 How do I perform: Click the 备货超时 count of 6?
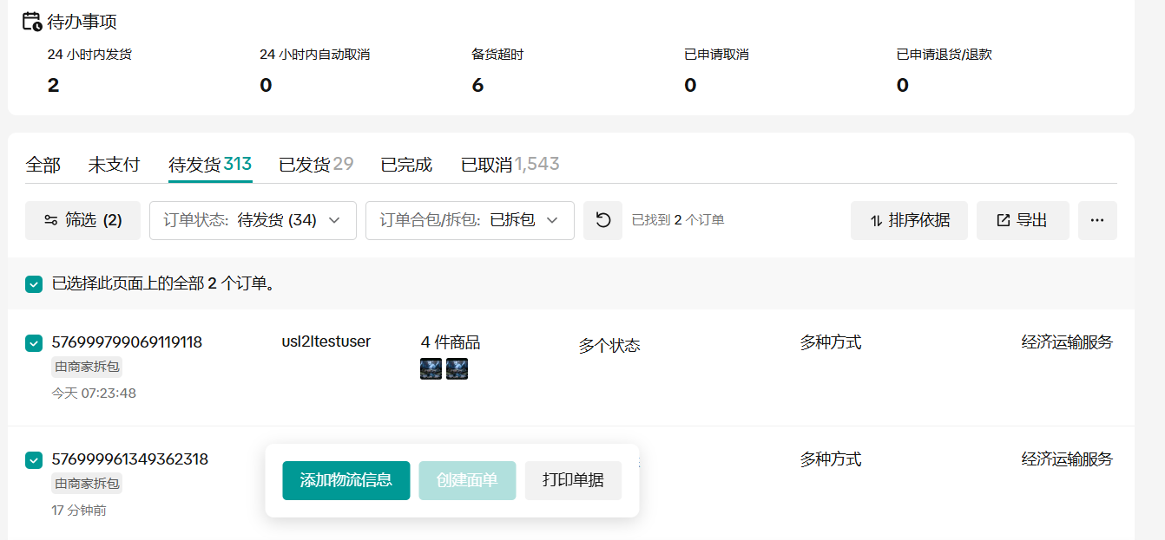(477, 85)
